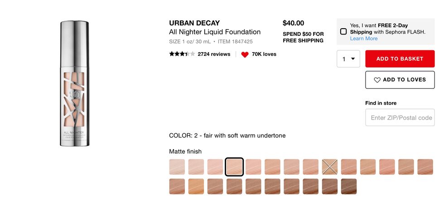Open the 2724 reviews link
This screenshot has width=444, height=209.
click(x=214, y=54)
